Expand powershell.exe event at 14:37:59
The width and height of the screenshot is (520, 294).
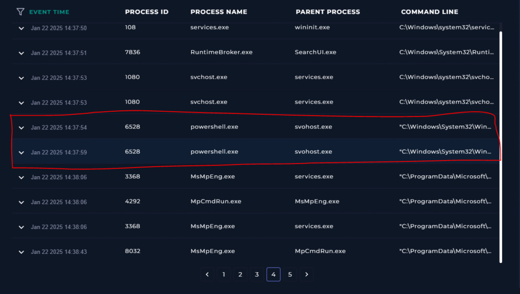(21, 152)
